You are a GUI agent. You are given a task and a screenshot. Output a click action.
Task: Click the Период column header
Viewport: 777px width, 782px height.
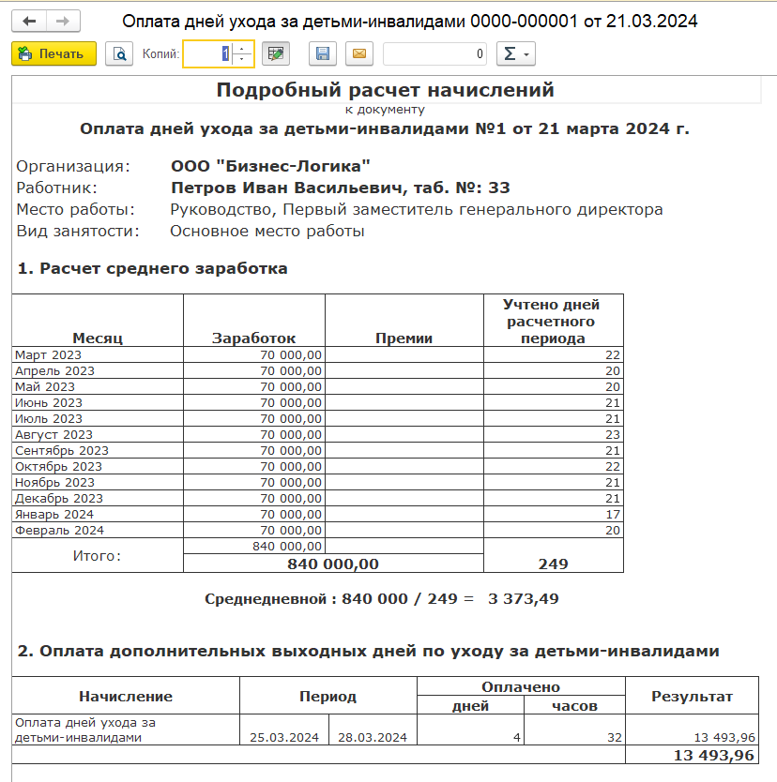click(x=328, y=697)
